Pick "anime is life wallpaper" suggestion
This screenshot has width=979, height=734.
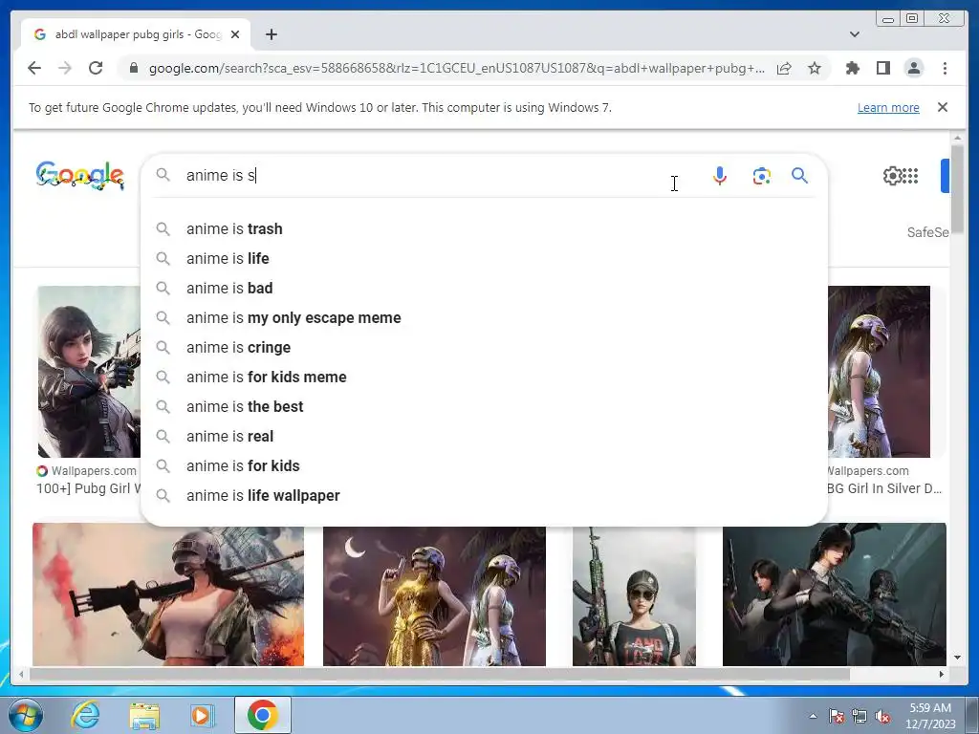[x=484, y=496]
